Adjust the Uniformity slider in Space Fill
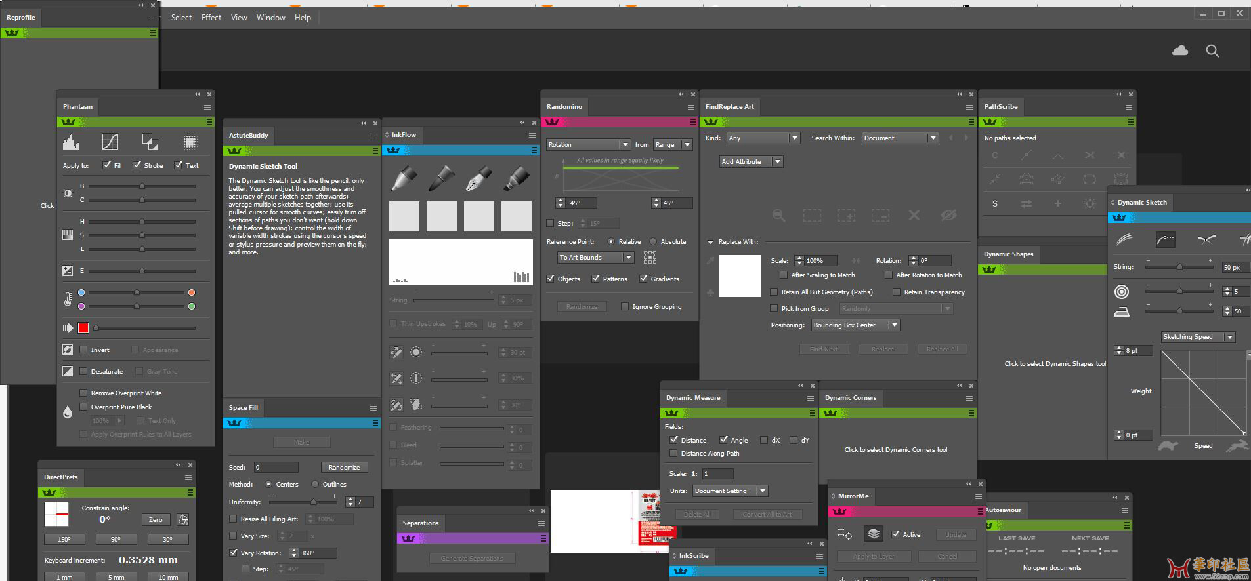The width and height of the screenshot is (1251, 581). 303,502
